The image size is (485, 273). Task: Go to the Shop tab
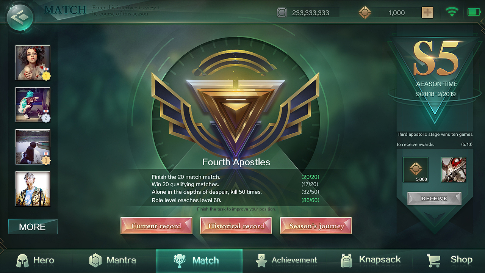point(449,260)
